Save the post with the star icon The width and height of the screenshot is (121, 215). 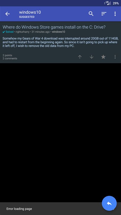pyautogui.click(x=103, y=57)
